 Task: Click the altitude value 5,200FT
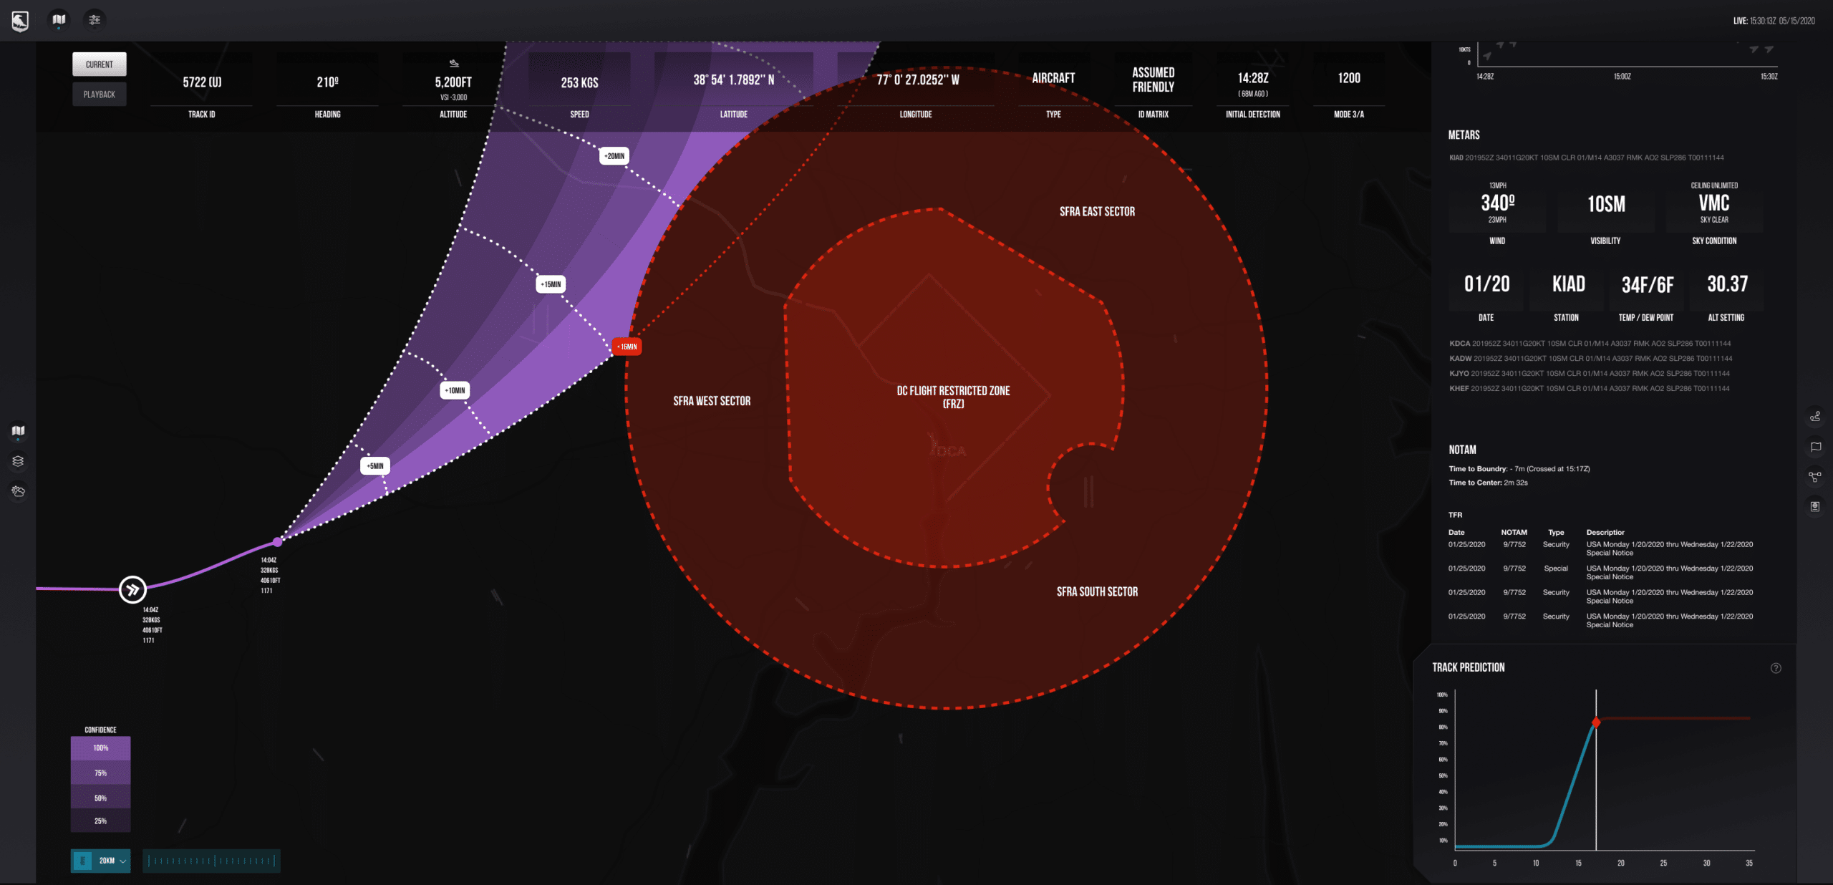[453, 82]
